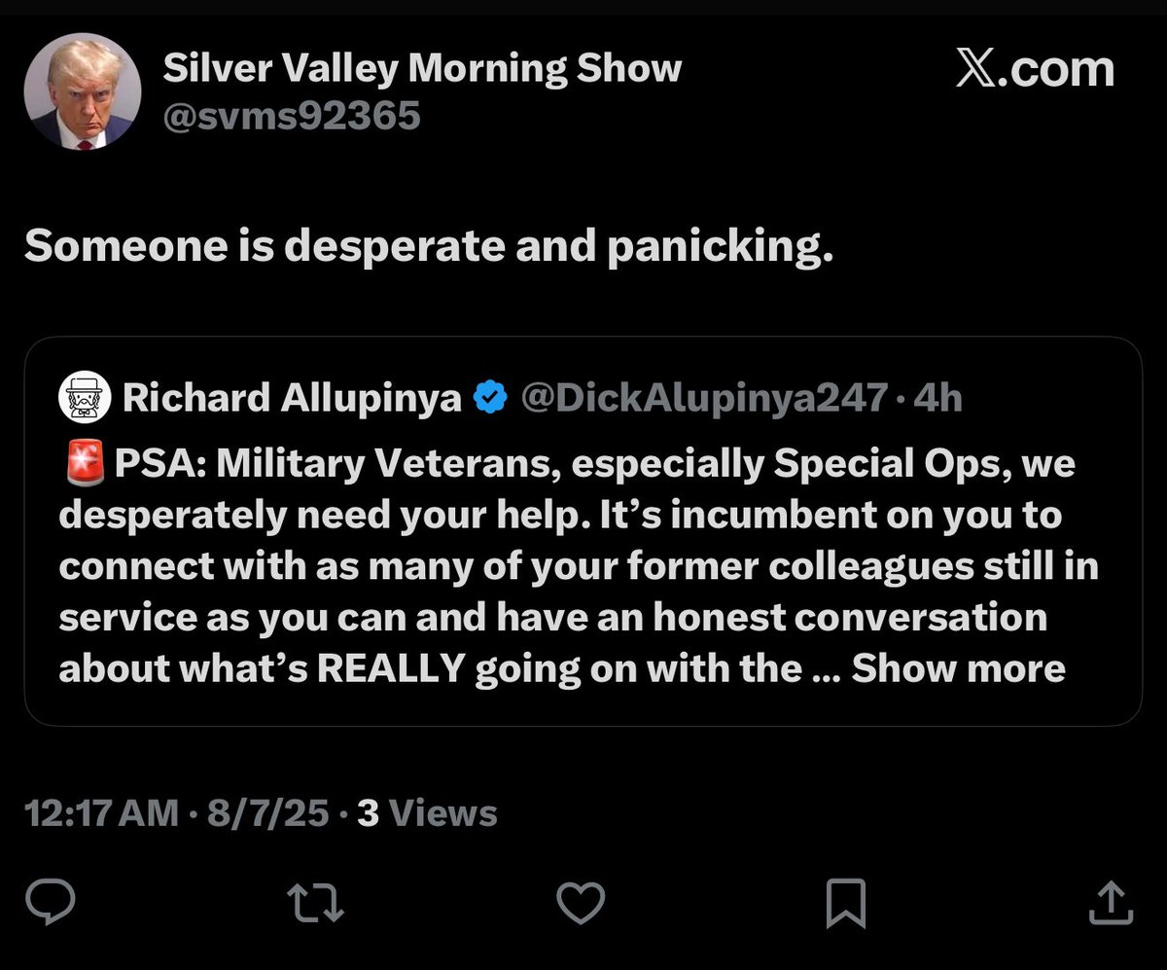Click Richard Allupinya's small avatar icon
The height and width of the screenshot is (970, 1167).
coord(85,398)
